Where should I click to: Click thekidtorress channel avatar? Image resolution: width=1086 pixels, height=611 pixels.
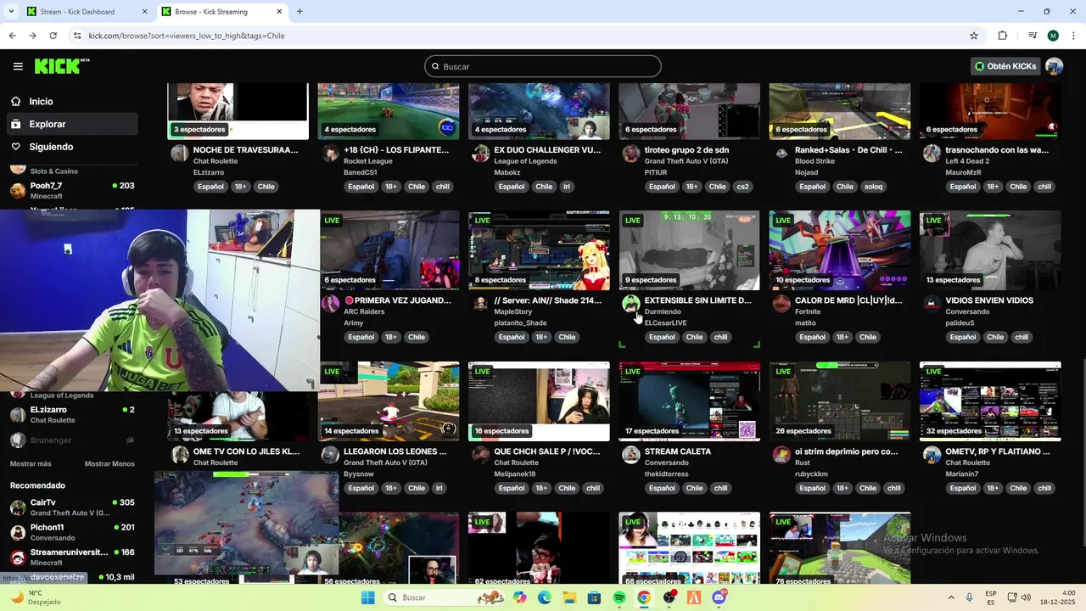630,455
